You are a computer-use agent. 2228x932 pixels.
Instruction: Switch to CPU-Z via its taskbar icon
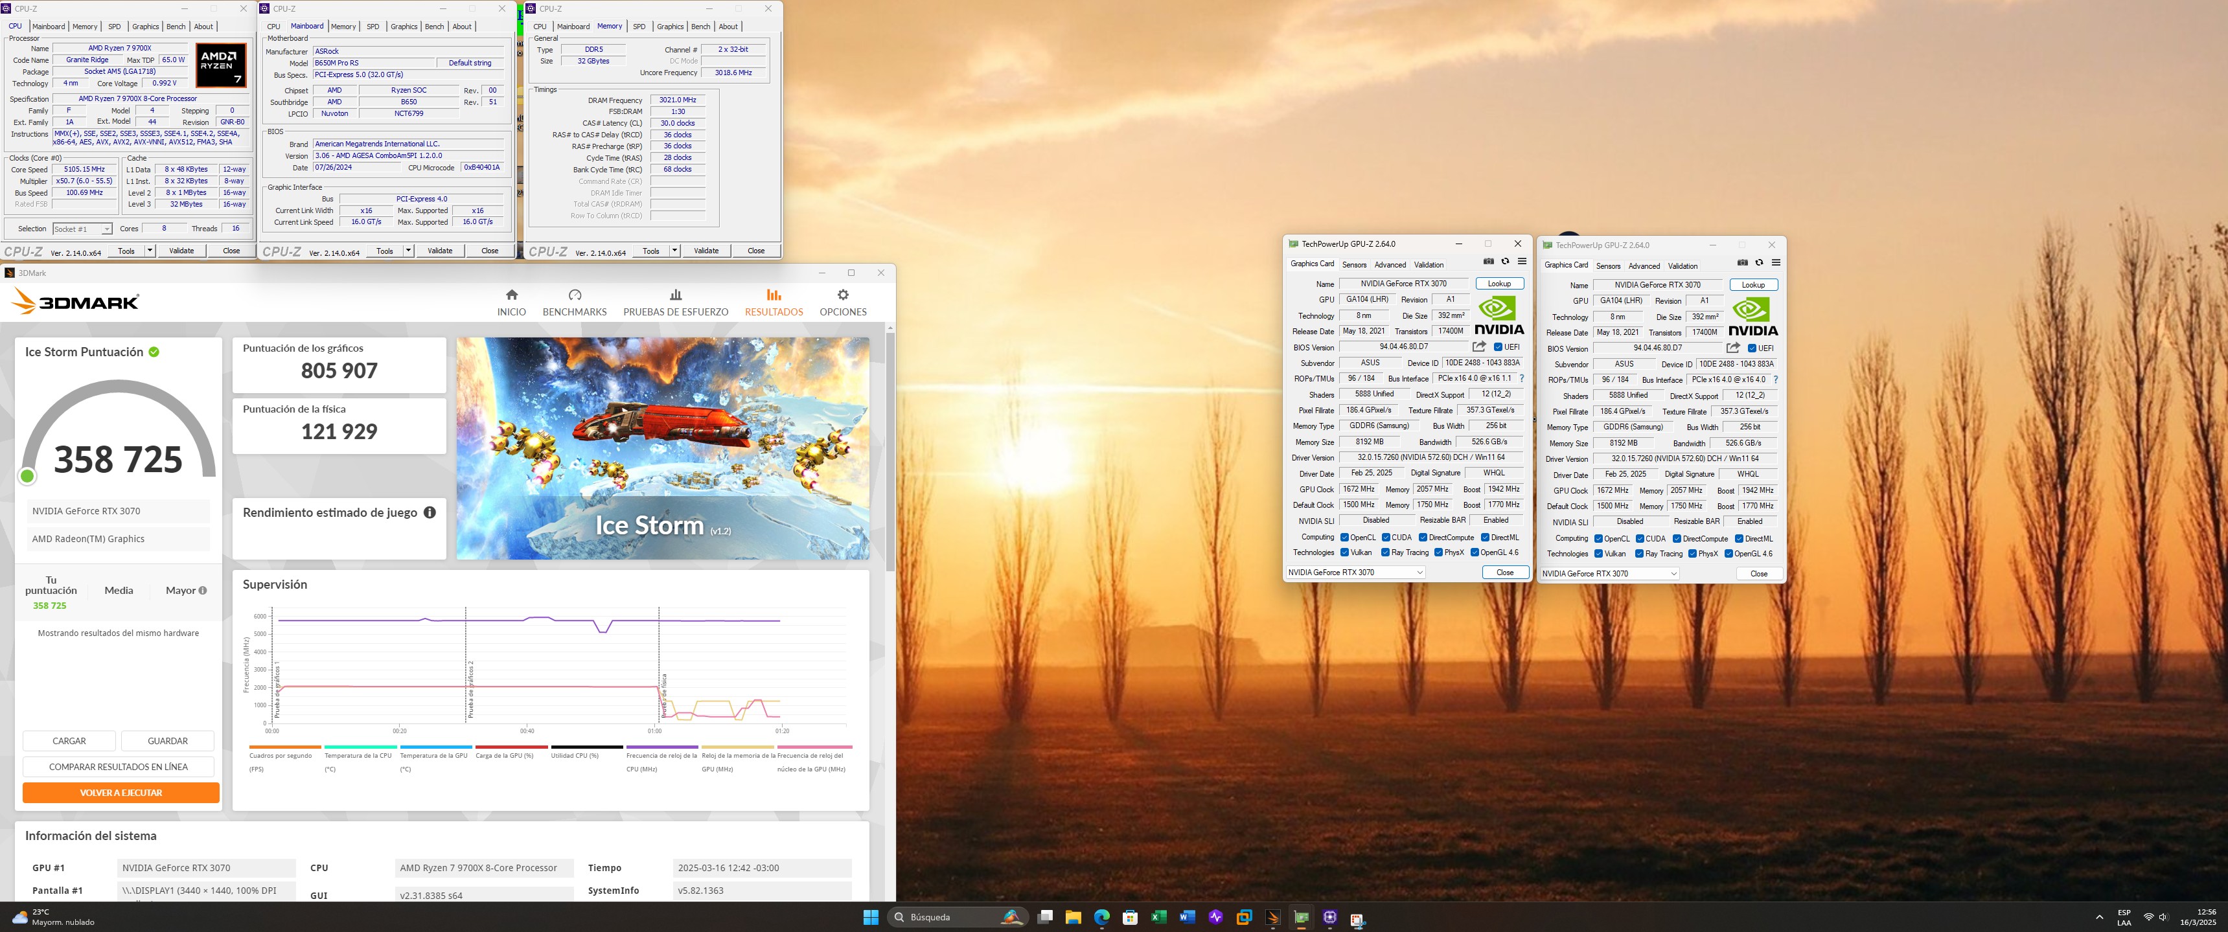[x=1329, y=917]
